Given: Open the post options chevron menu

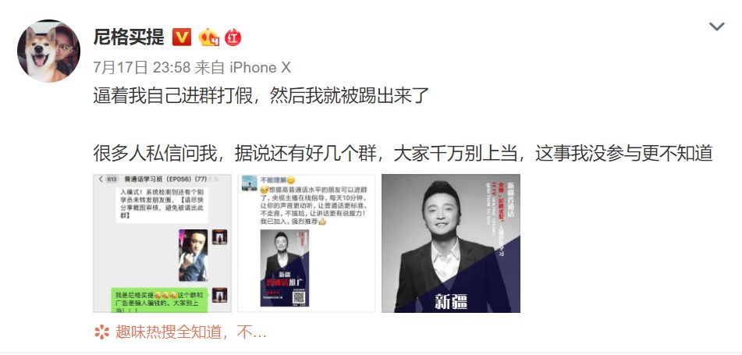Looking at the screenshot, I should pos(716,27).
